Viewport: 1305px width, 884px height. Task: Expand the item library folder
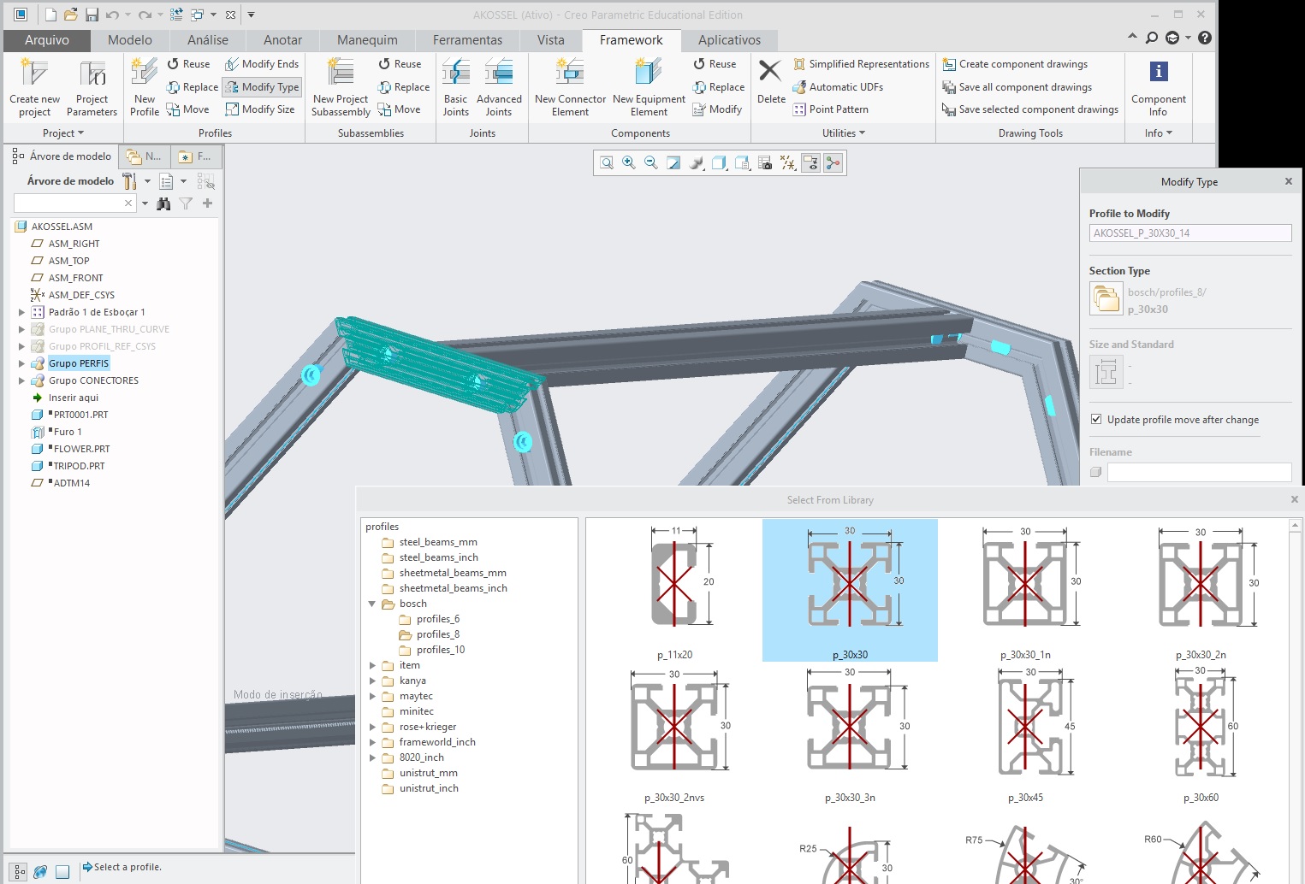pyautogui.click(x=372, y=665)
